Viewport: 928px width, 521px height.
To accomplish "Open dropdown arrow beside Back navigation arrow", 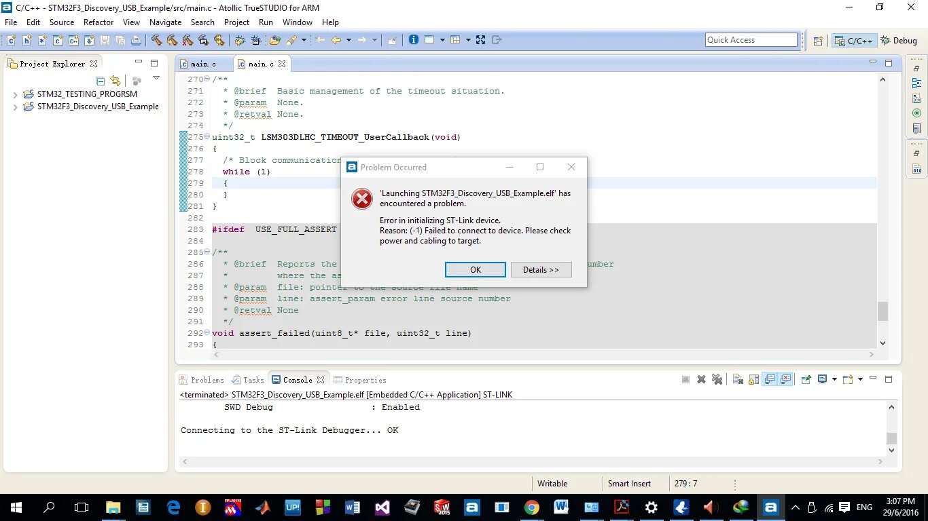I will click(349, 40).
